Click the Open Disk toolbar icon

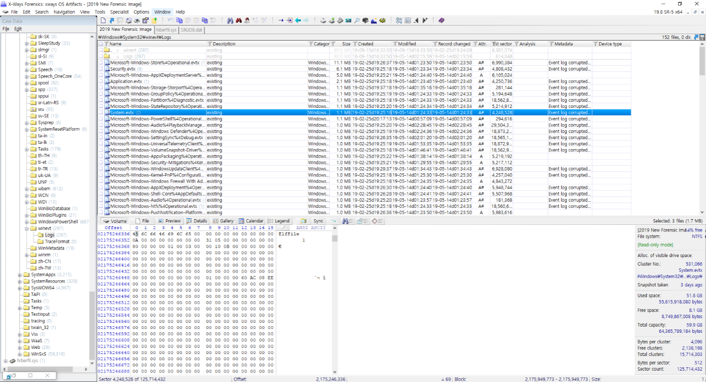323,20
